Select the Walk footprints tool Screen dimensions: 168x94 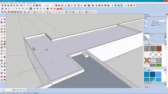(2, 73)
